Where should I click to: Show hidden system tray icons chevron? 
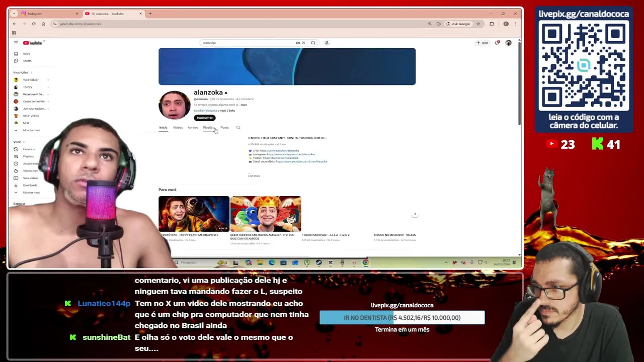pyautogui.click(x=446, y=262)
